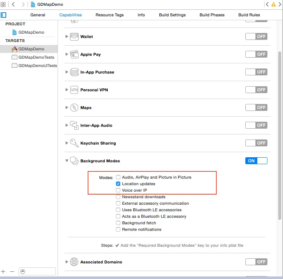Turn off Background Modes switch
The image size is (283, 279).
click(x=256, y=161)
